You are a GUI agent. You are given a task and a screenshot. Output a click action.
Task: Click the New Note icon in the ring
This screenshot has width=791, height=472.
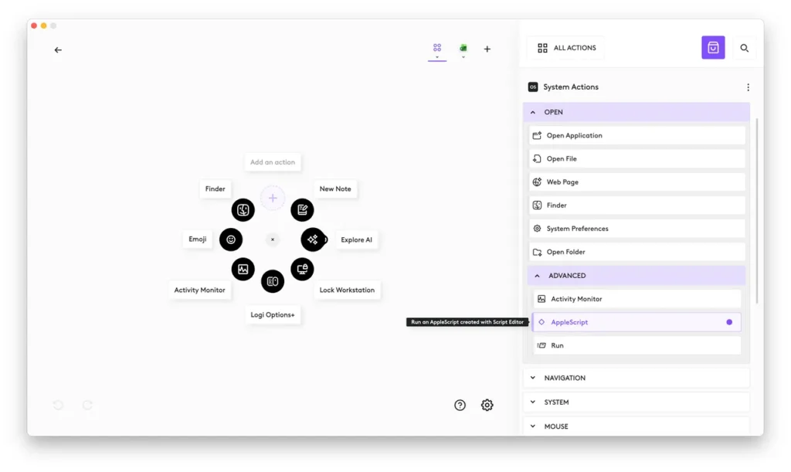point(302,209)
